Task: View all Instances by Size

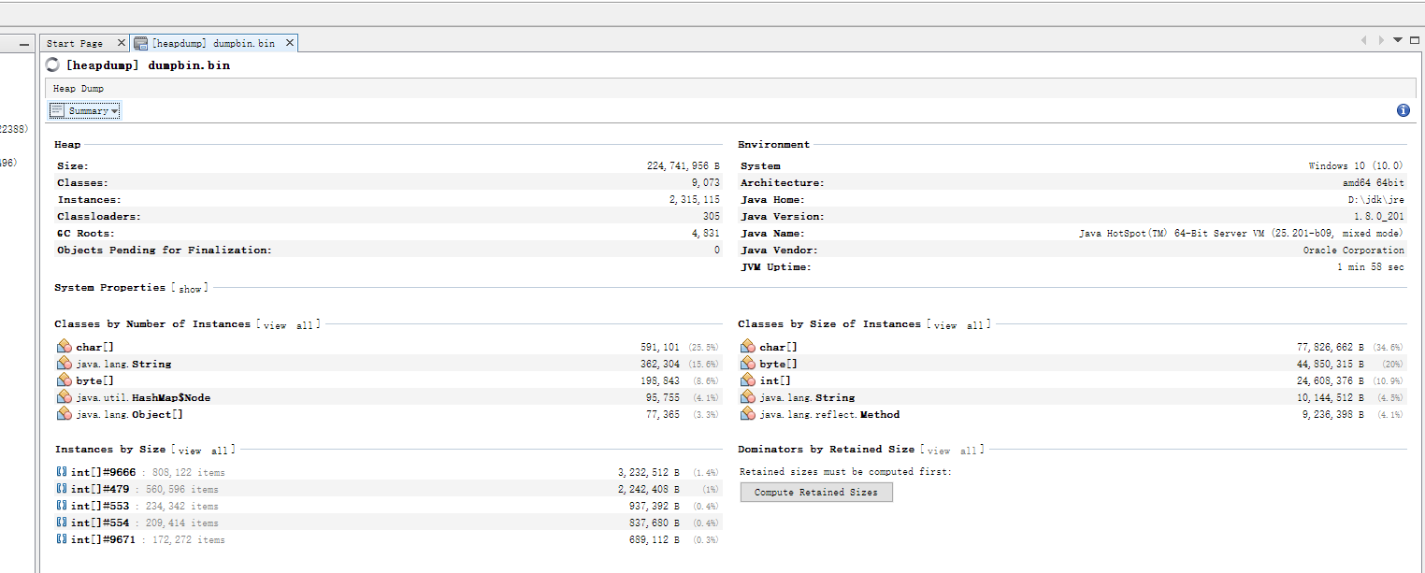Action: 202,451
